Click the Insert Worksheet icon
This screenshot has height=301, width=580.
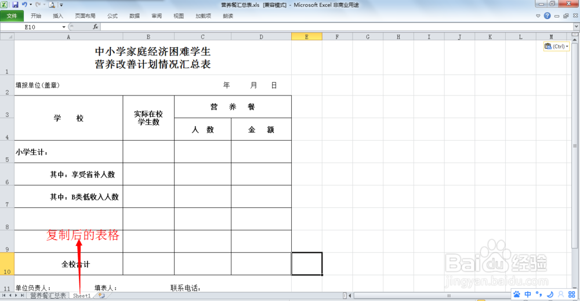pos(101,295)
